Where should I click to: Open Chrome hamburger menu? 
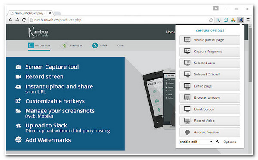pos(248,20)
